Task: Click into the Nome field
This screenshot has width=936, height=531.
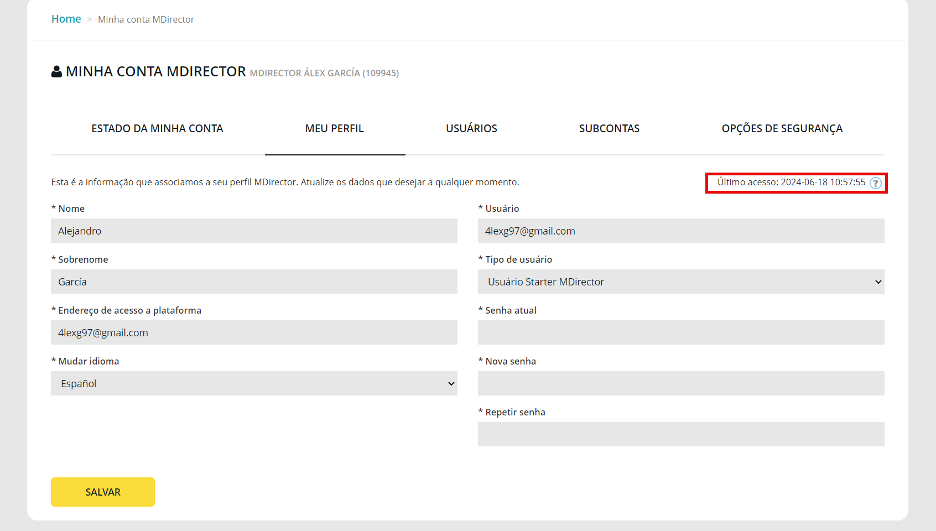Action: [x=254, y=231]
